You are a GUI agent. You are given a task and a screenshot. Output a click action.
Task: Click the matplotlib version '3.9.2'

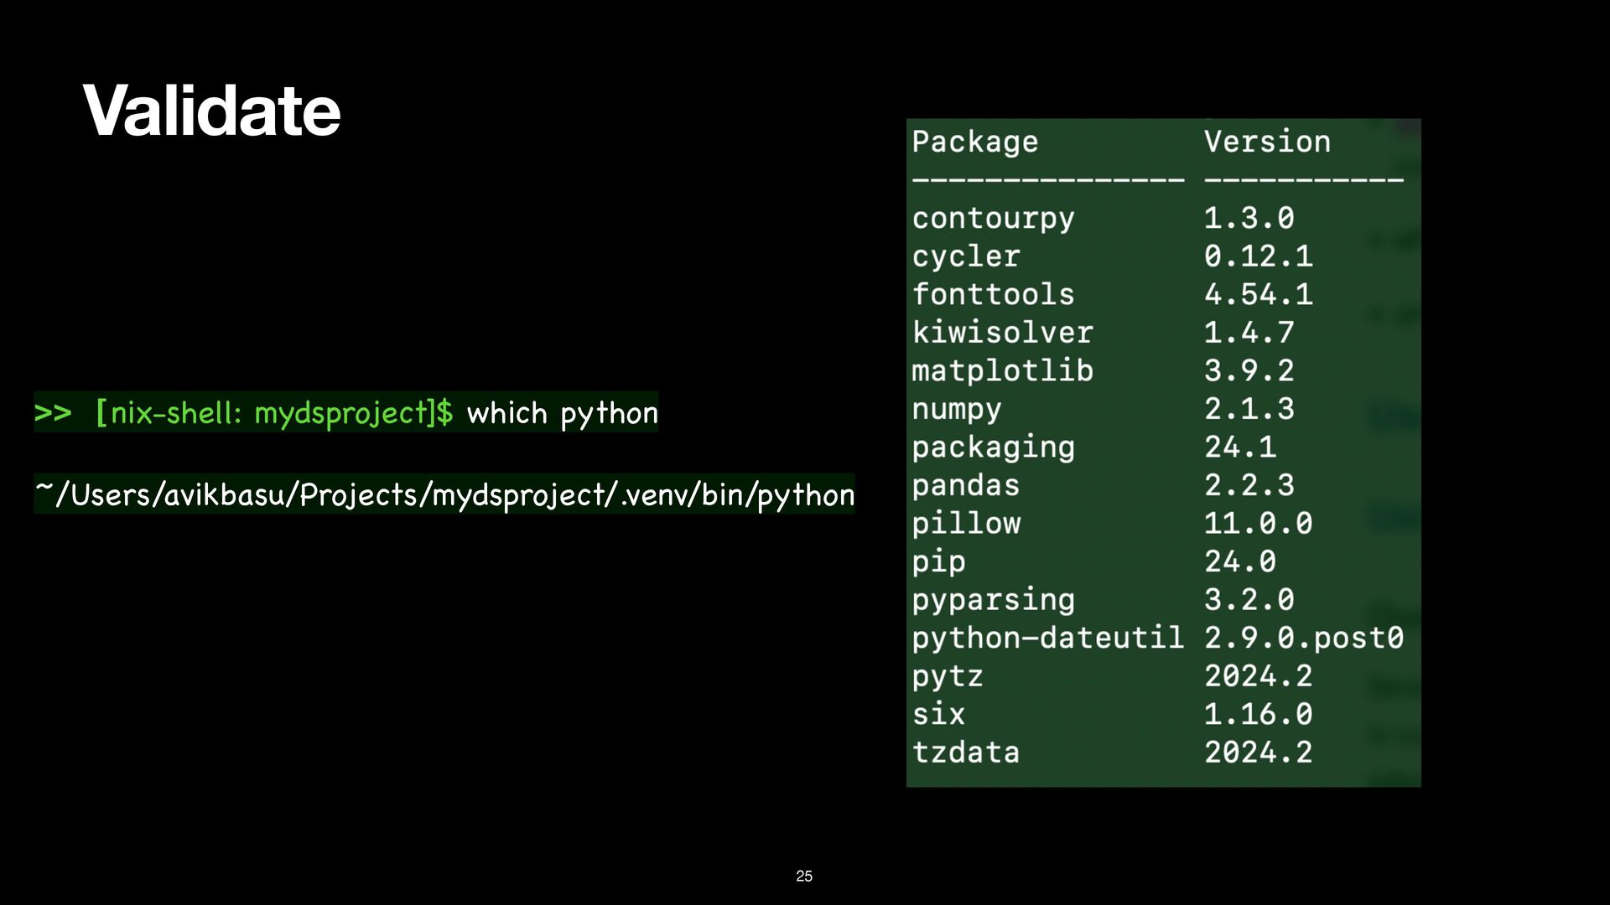tap(1249, 370)
